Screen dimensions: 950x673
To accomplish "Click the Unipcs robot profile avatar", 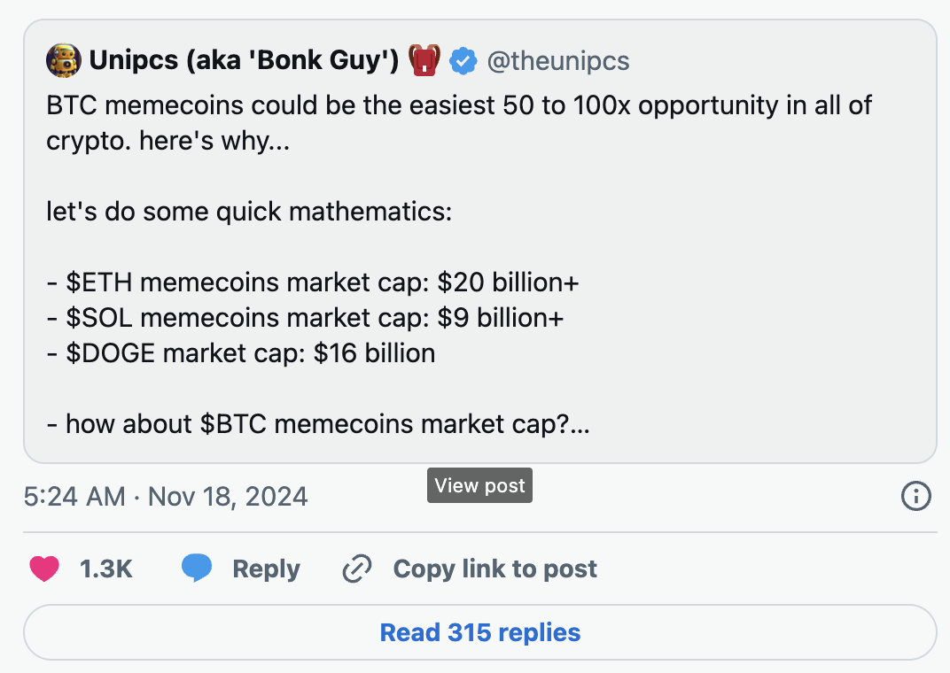I will [63, 60].
